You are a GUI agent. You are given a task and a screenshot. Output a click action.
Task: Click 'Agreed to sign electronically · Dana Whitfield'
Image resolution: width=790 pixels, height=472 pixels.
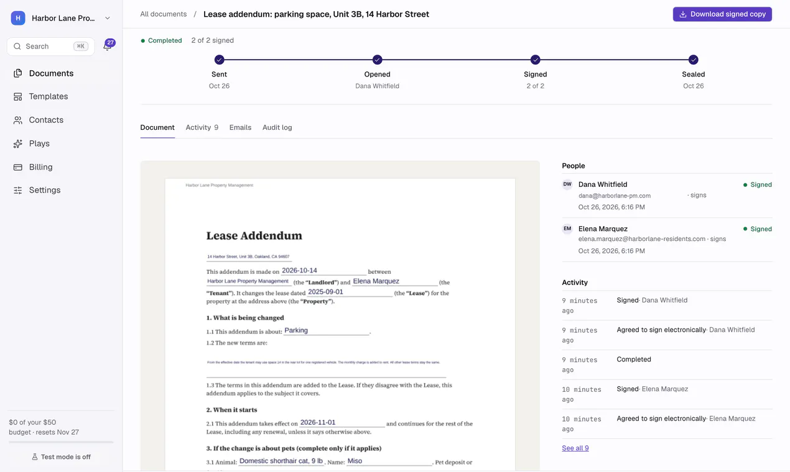click(667, 335)
